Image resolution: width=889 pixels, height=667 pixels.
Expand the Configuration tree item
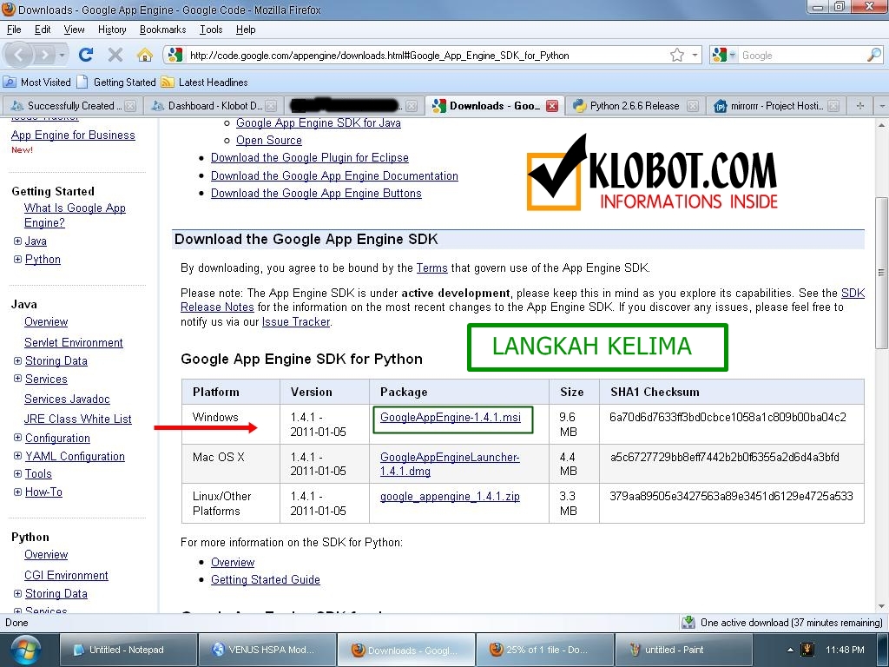click(17, 438)
